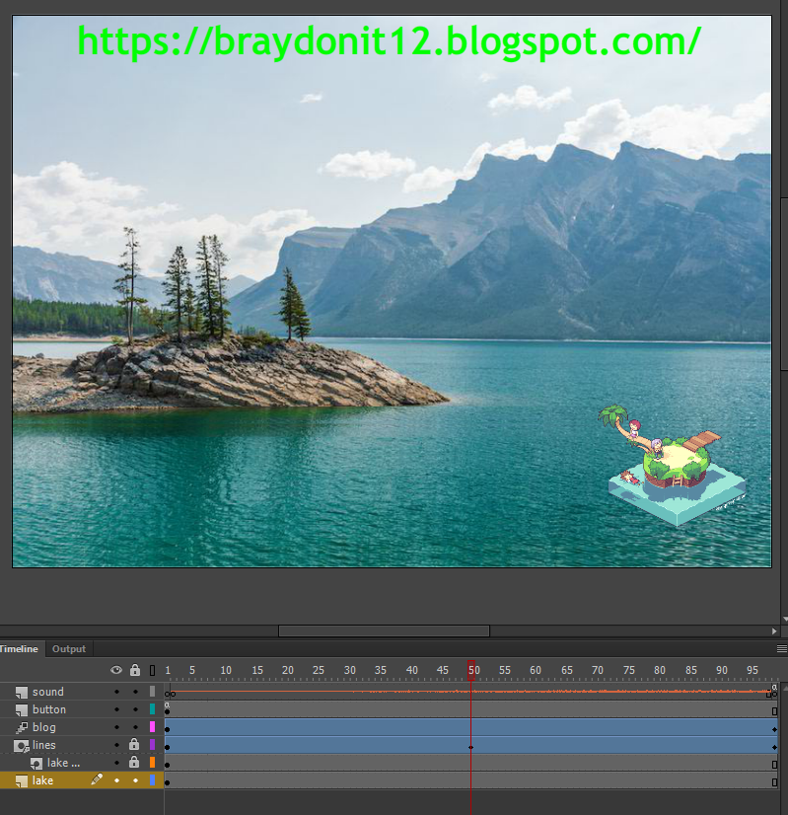Toggle visibility dot of the sound layer
This screenshot has width=788, height=815.
click(116, 692)
